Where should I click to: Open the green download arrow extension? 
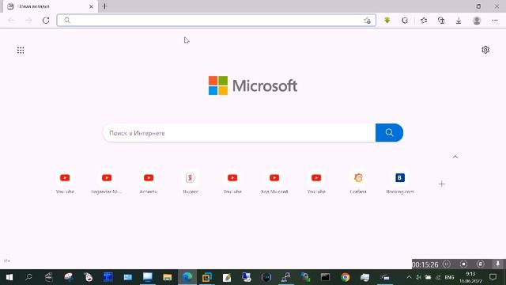387,21
